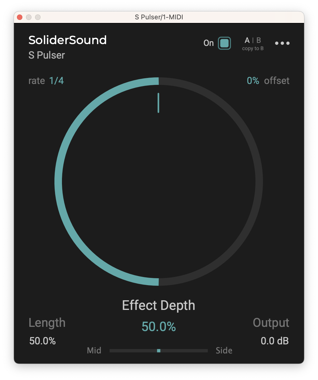Click the Length 50.0% value
The image size is (318, 380).
43,341
